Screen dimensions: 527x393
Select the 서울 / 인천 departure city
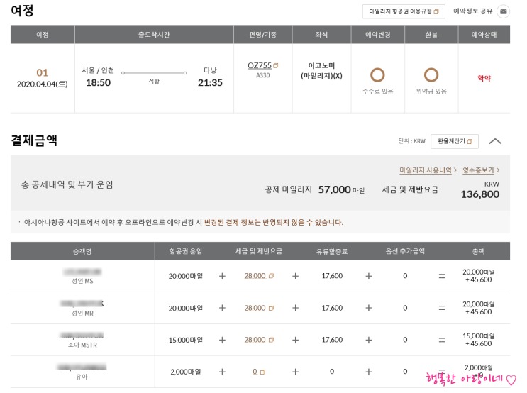(98, 70)
